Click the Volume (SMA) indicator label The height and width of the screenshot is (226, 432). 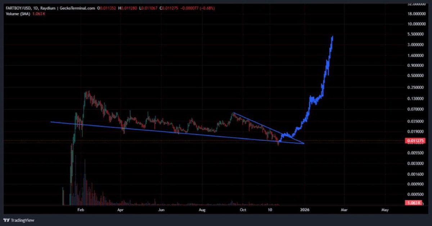pos(18,14)
